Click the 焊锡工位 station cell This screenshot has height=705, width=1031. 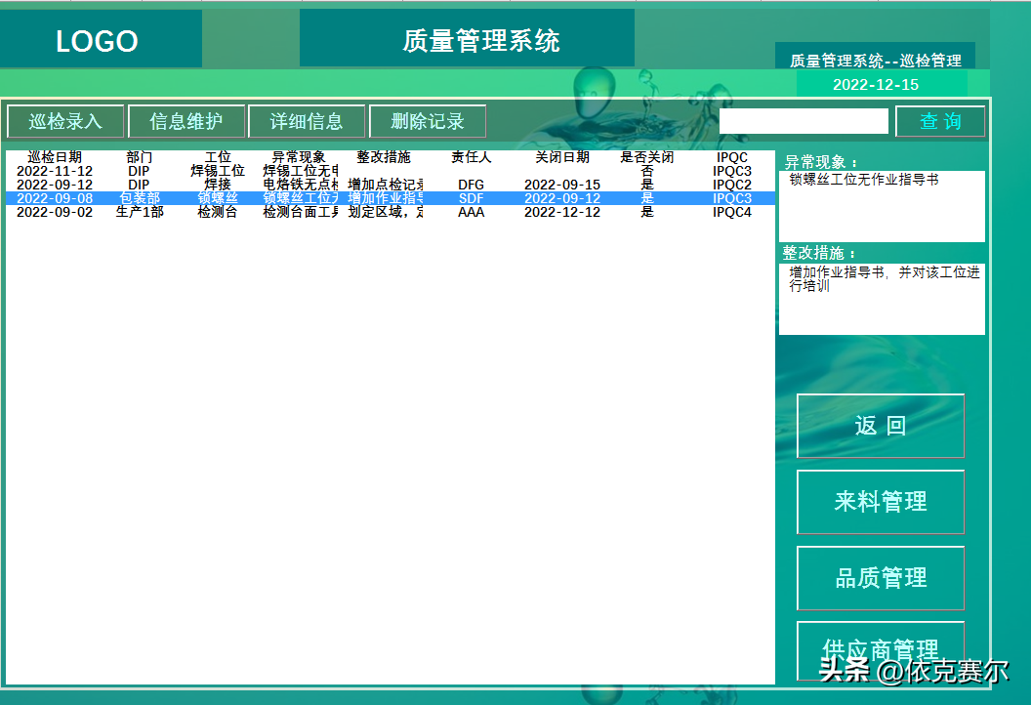(x=218, y=171)
